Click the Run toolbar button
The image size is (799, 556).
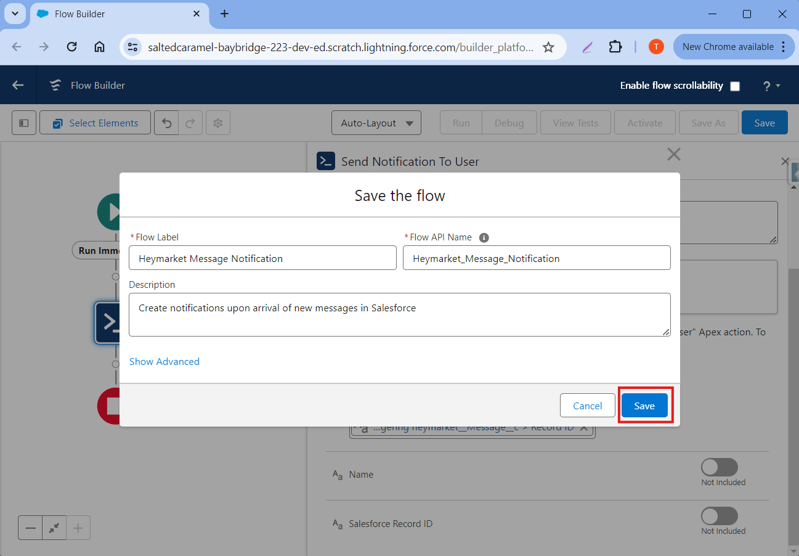pyautogui.click(x=461, y=123)
